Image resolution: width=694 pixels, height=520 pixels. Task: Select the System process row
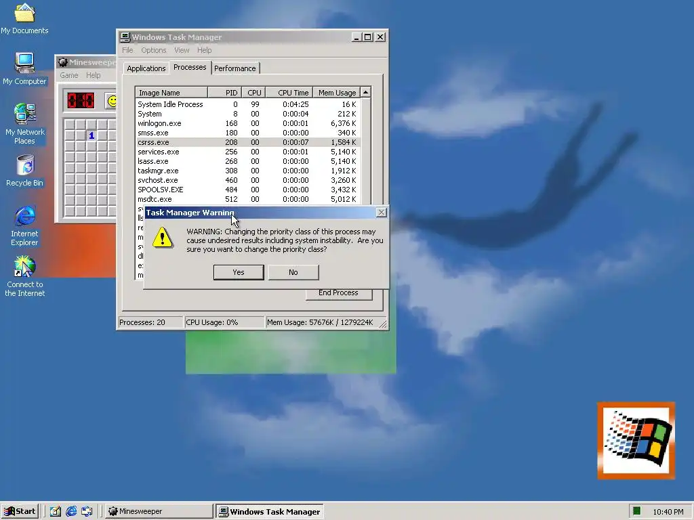click(248, 114)
